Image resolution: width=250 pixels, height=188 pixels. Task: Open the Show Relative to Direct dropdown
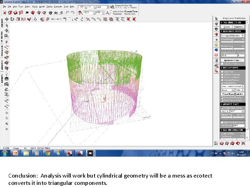pyautogui.click(x=232, y=86)
